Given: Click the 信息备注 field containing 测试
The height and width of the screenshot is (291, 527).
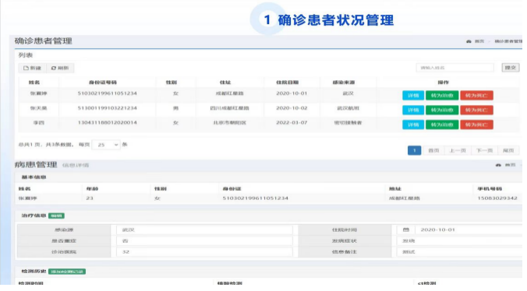Looking at the screenshot, I should 459,252.
